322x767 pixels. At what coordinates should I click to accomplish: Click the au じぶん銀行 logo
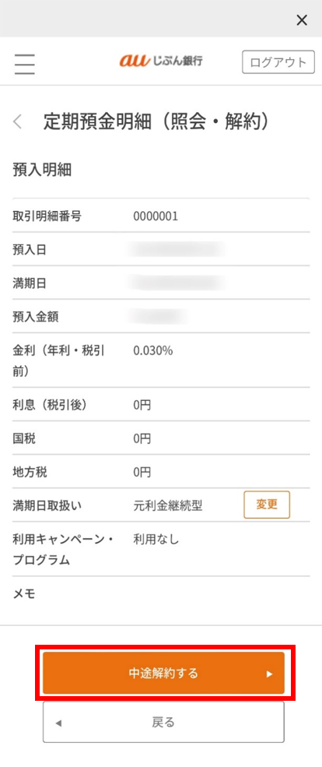click(x=161, y=62)
